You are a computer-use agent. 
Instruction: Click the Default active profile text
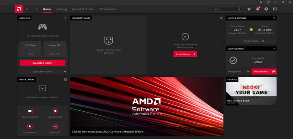pyautogui.click(x=258, y=62)
